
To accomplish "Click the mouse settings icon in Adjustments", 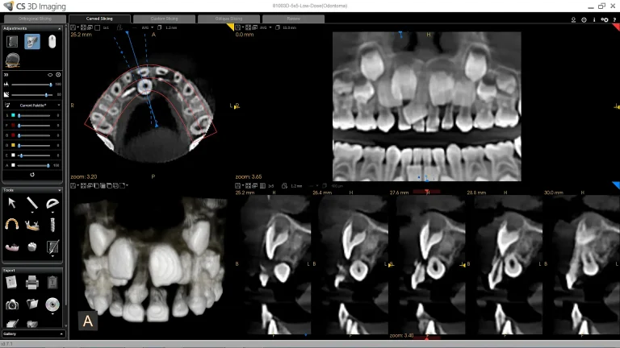I will (52, 41).
